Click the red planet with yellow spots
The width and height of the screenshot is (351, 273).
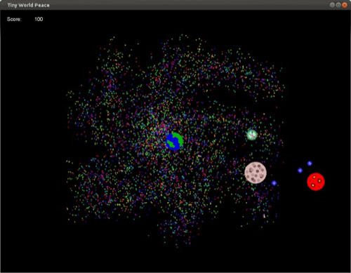[x=316, y=182]
